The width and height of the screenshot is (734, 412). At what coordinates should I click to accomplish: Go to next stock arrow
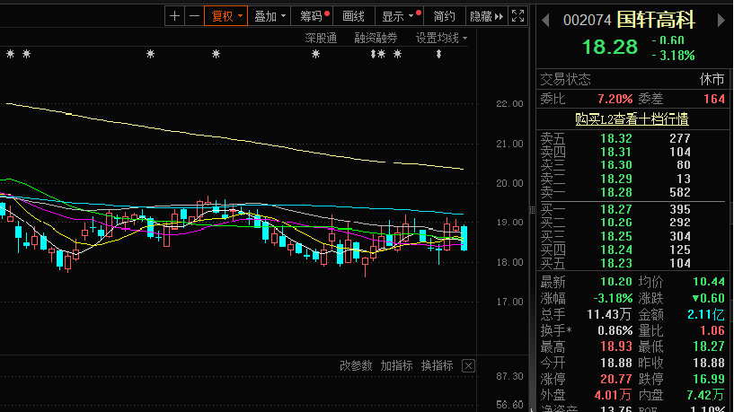tap(721, 21)
